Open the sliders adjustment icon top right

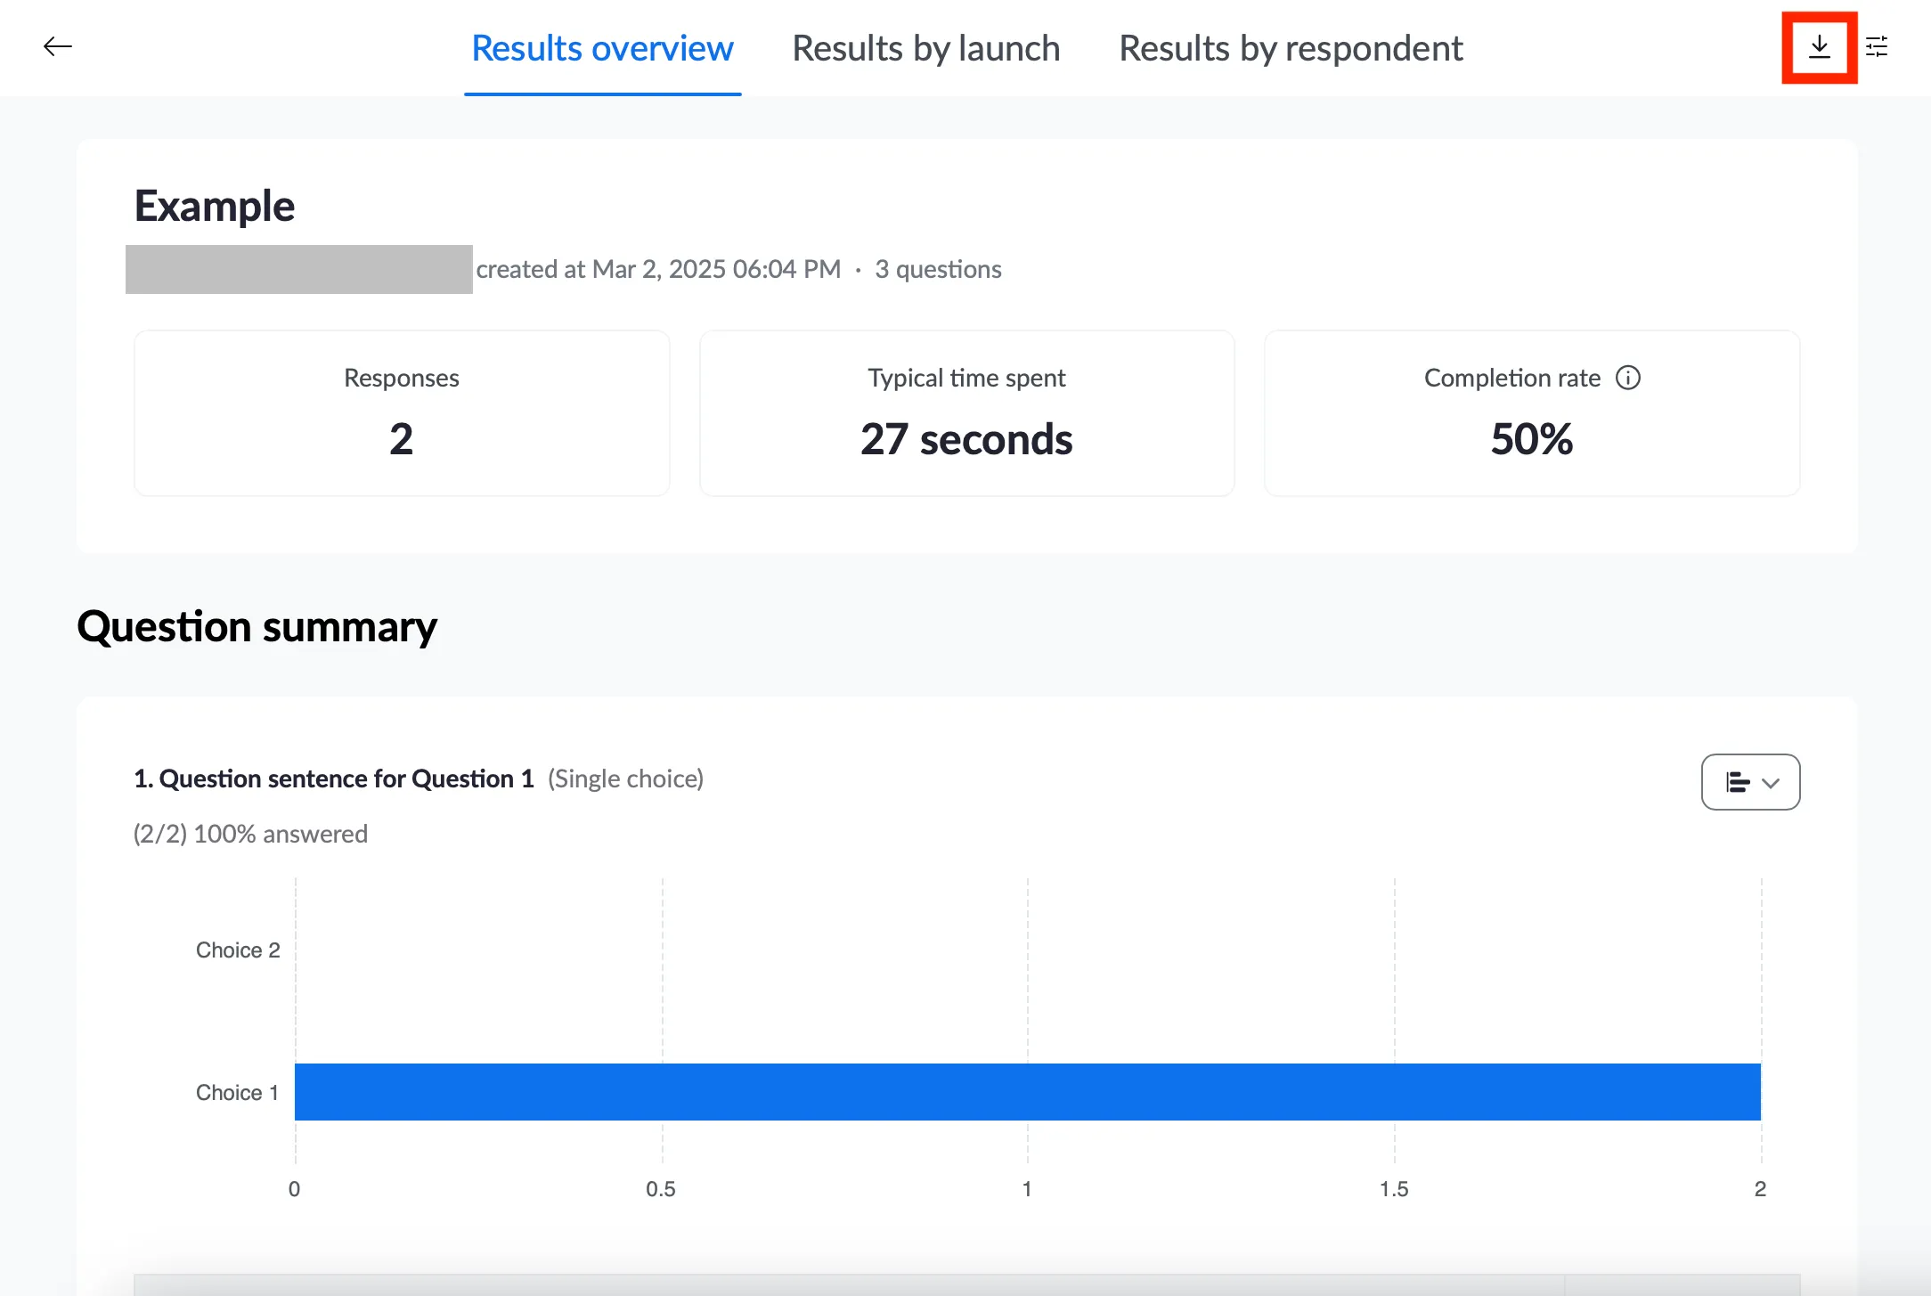click(1878, 47)
